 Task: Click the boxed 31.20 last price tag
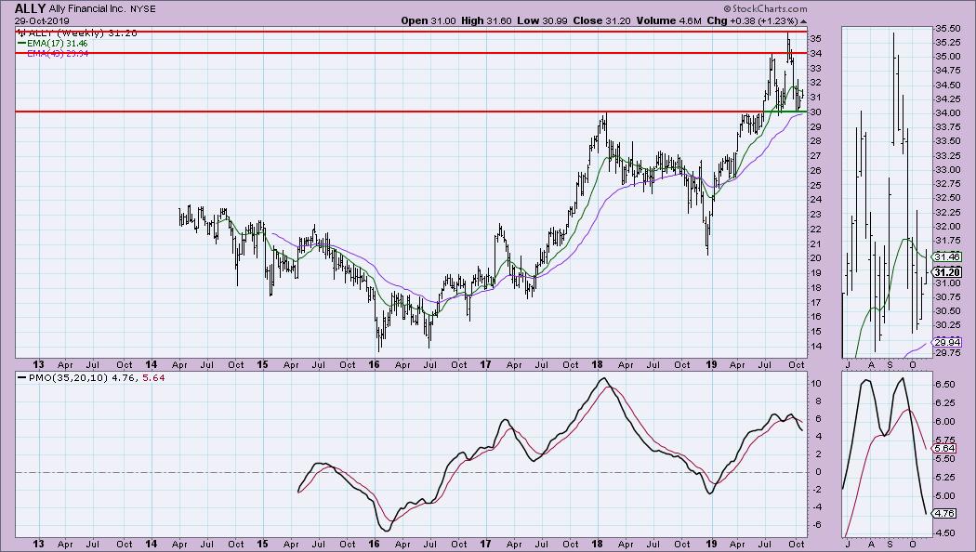pyautogui.click(x=947, y=272)
